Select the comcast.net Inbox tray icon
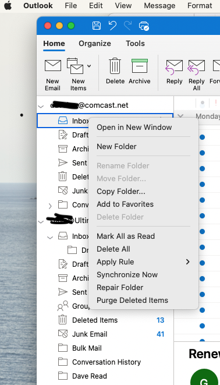 click(63, 121)
